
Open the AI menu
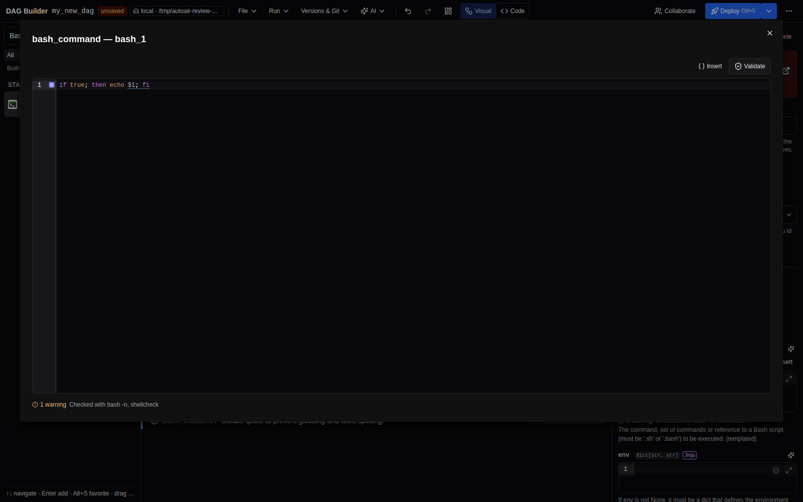tap(372, 11)
